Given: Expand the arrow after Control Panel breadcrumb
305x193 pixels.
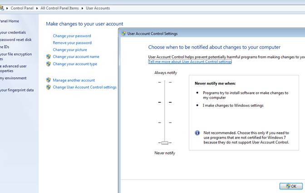Looking at the screenshot, I should tap(37, 8).
